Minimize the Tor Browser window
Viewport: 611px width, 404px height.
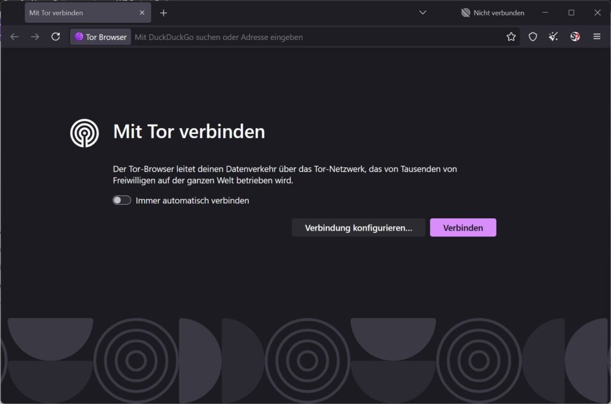(x=545, y=13)
